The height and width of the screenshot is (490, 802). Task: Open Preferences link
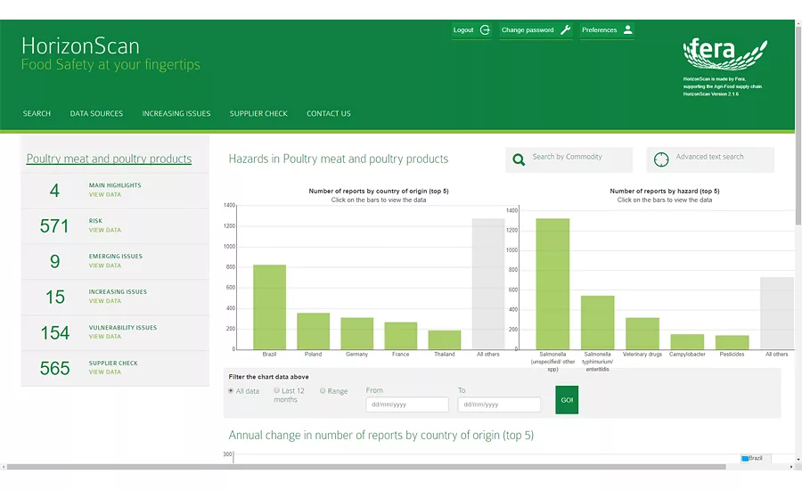click(599, 30)
